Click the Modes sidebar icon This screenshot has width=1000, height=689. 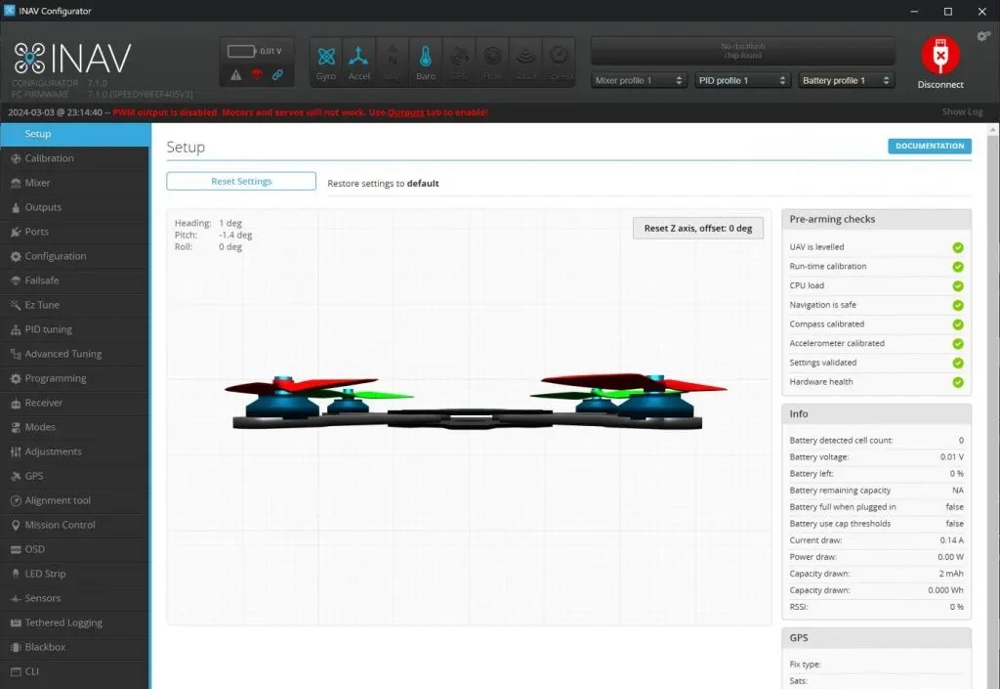coord(16,427)
